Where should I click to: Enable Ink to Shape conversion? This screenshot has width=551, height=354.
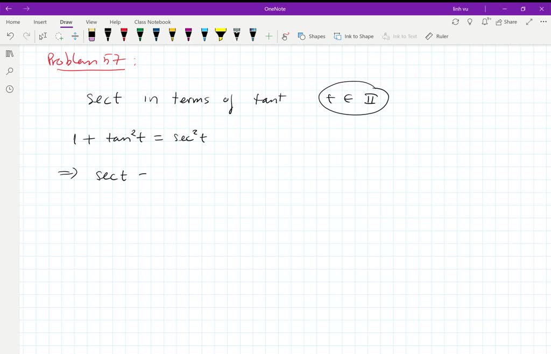(x=354, y=36)
